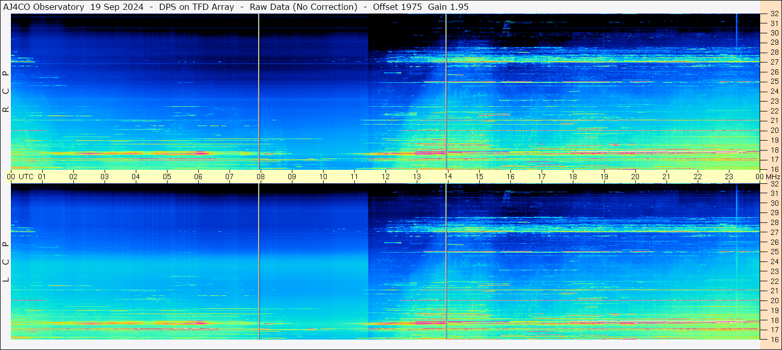Viewport: 782px width, 350px height.
Task: Click the vertical line near 14 in LCP spectrogram
Action: click(x=446, y=260)
